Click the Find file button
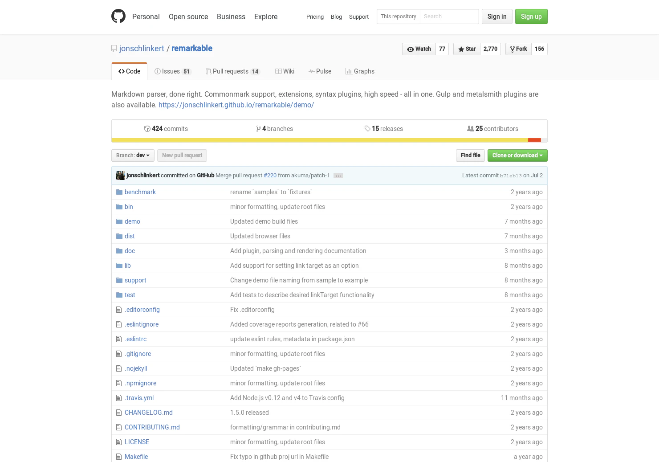Image resolution: width=659 pixels, height=462 pixels. pyautogui.click(x=470, y=155)
